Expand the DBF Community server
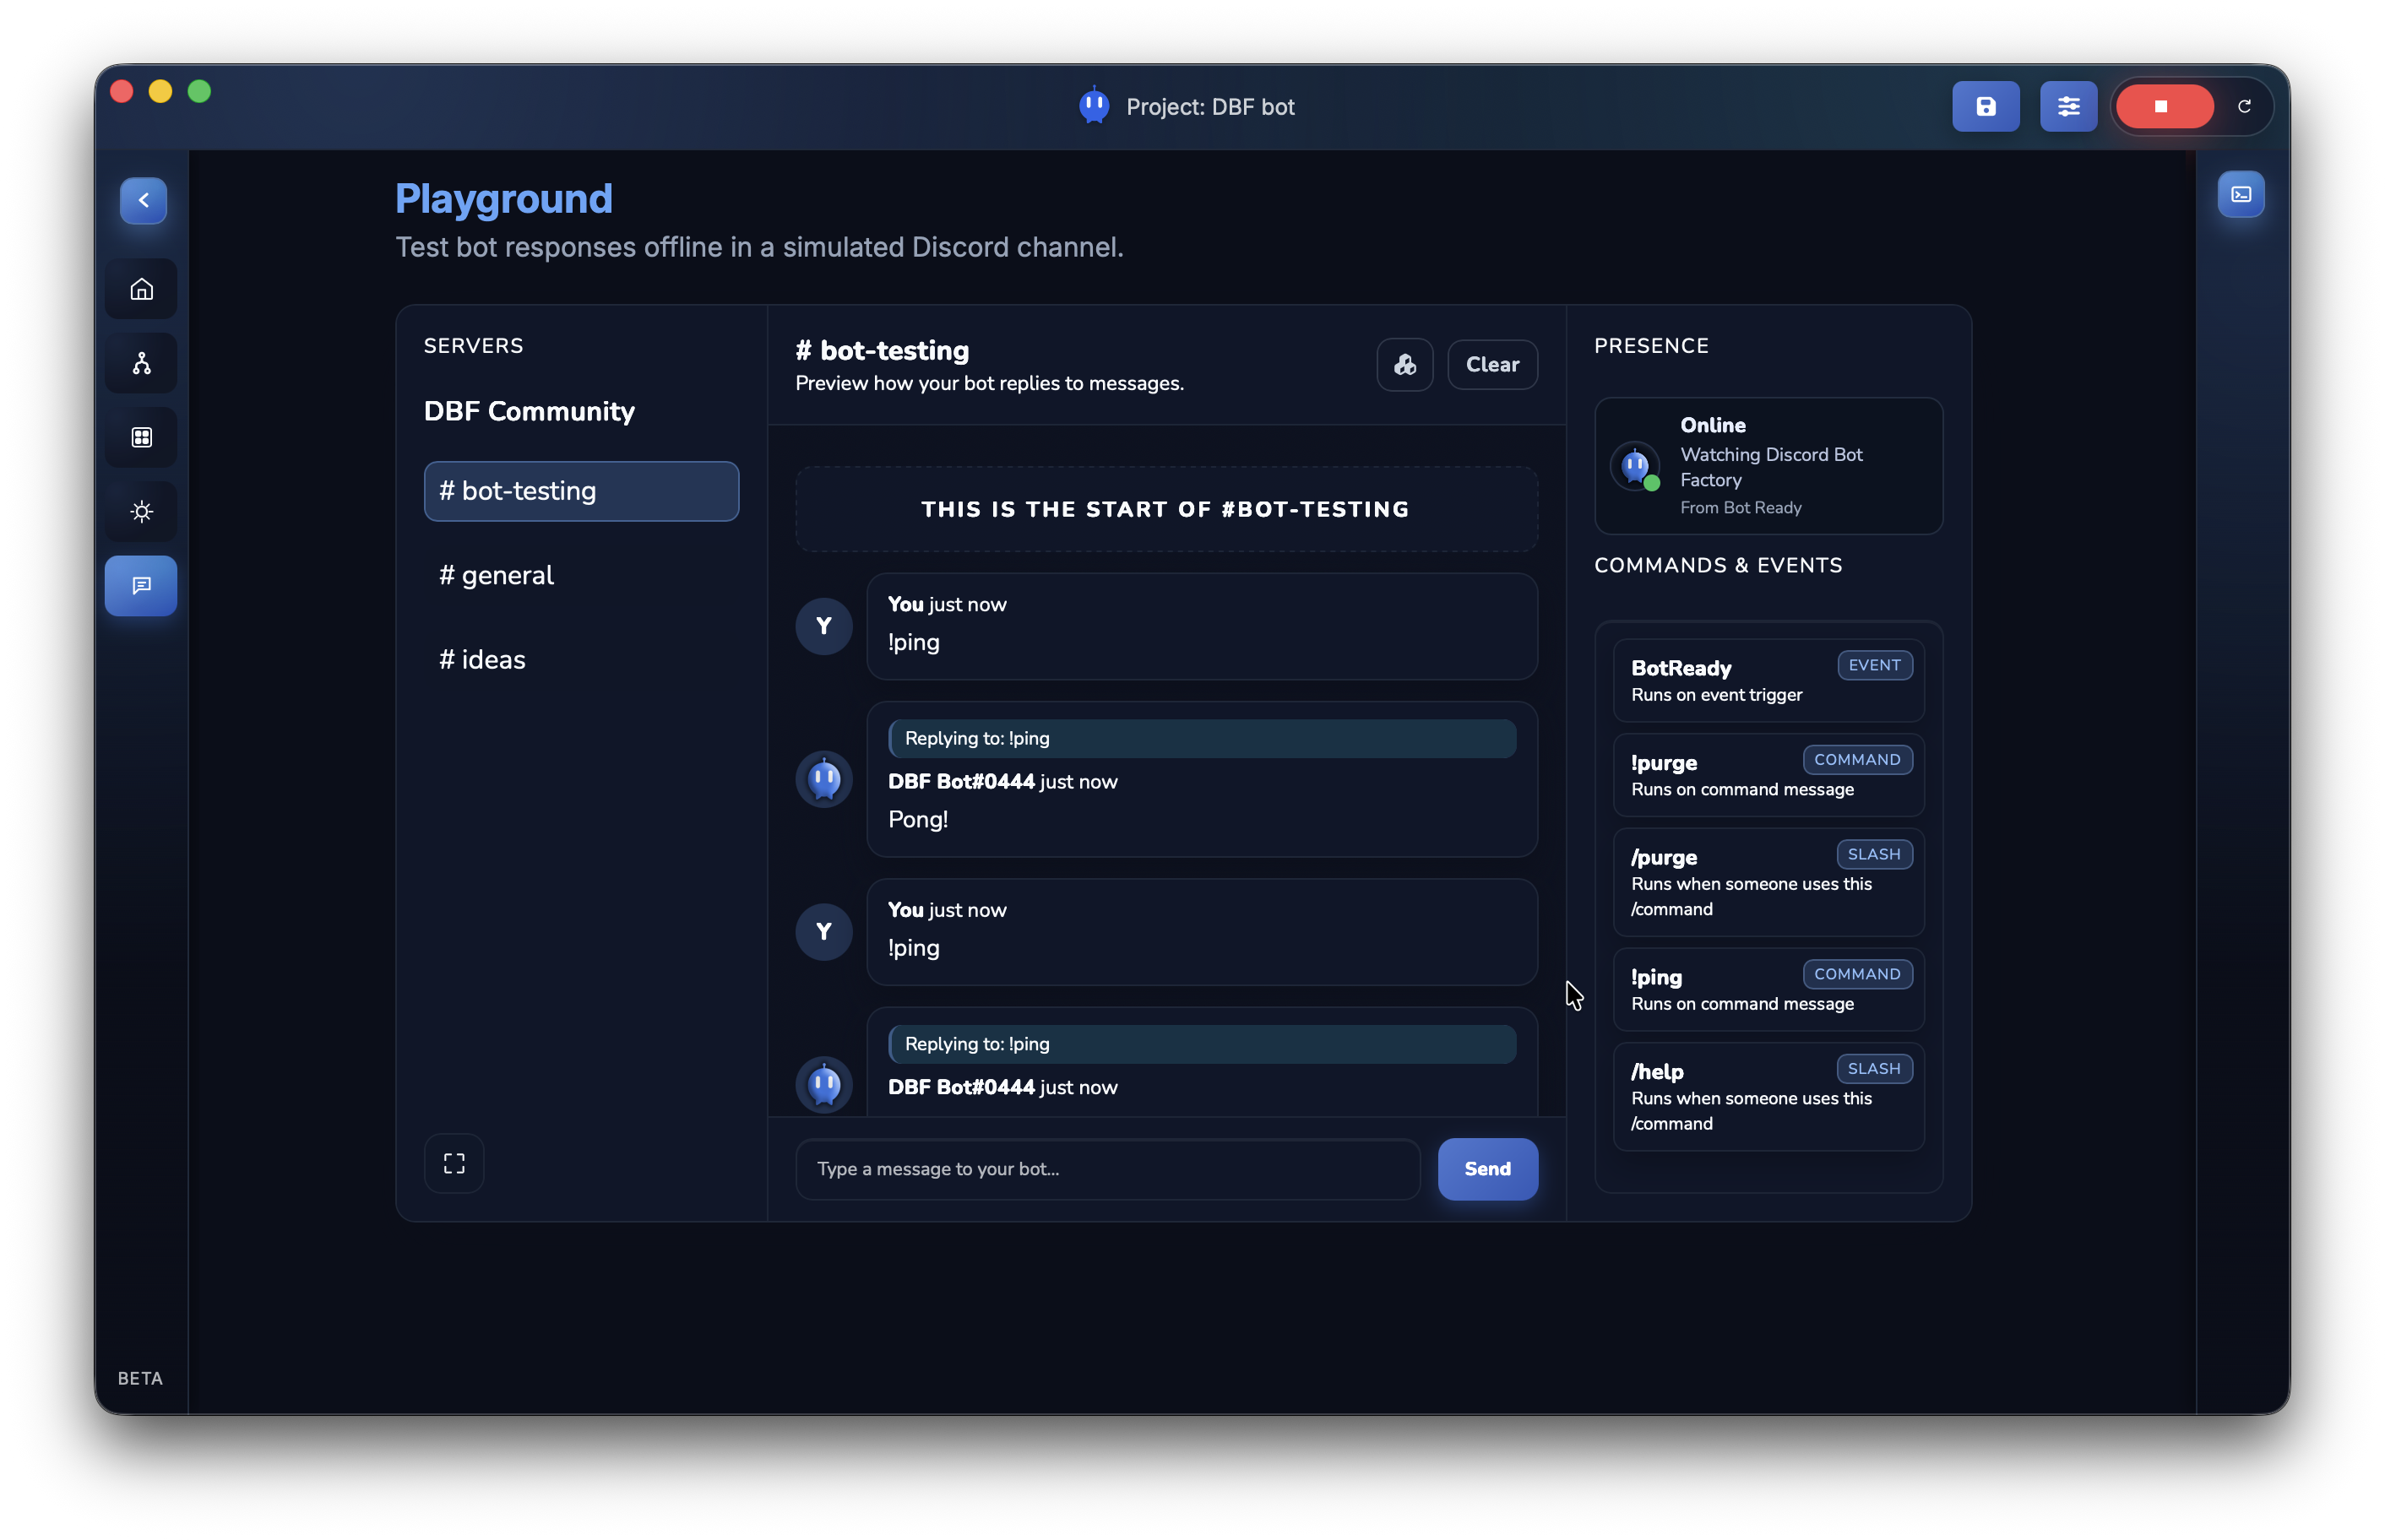Viewport: 2385px width, 1540px height. 529,411
